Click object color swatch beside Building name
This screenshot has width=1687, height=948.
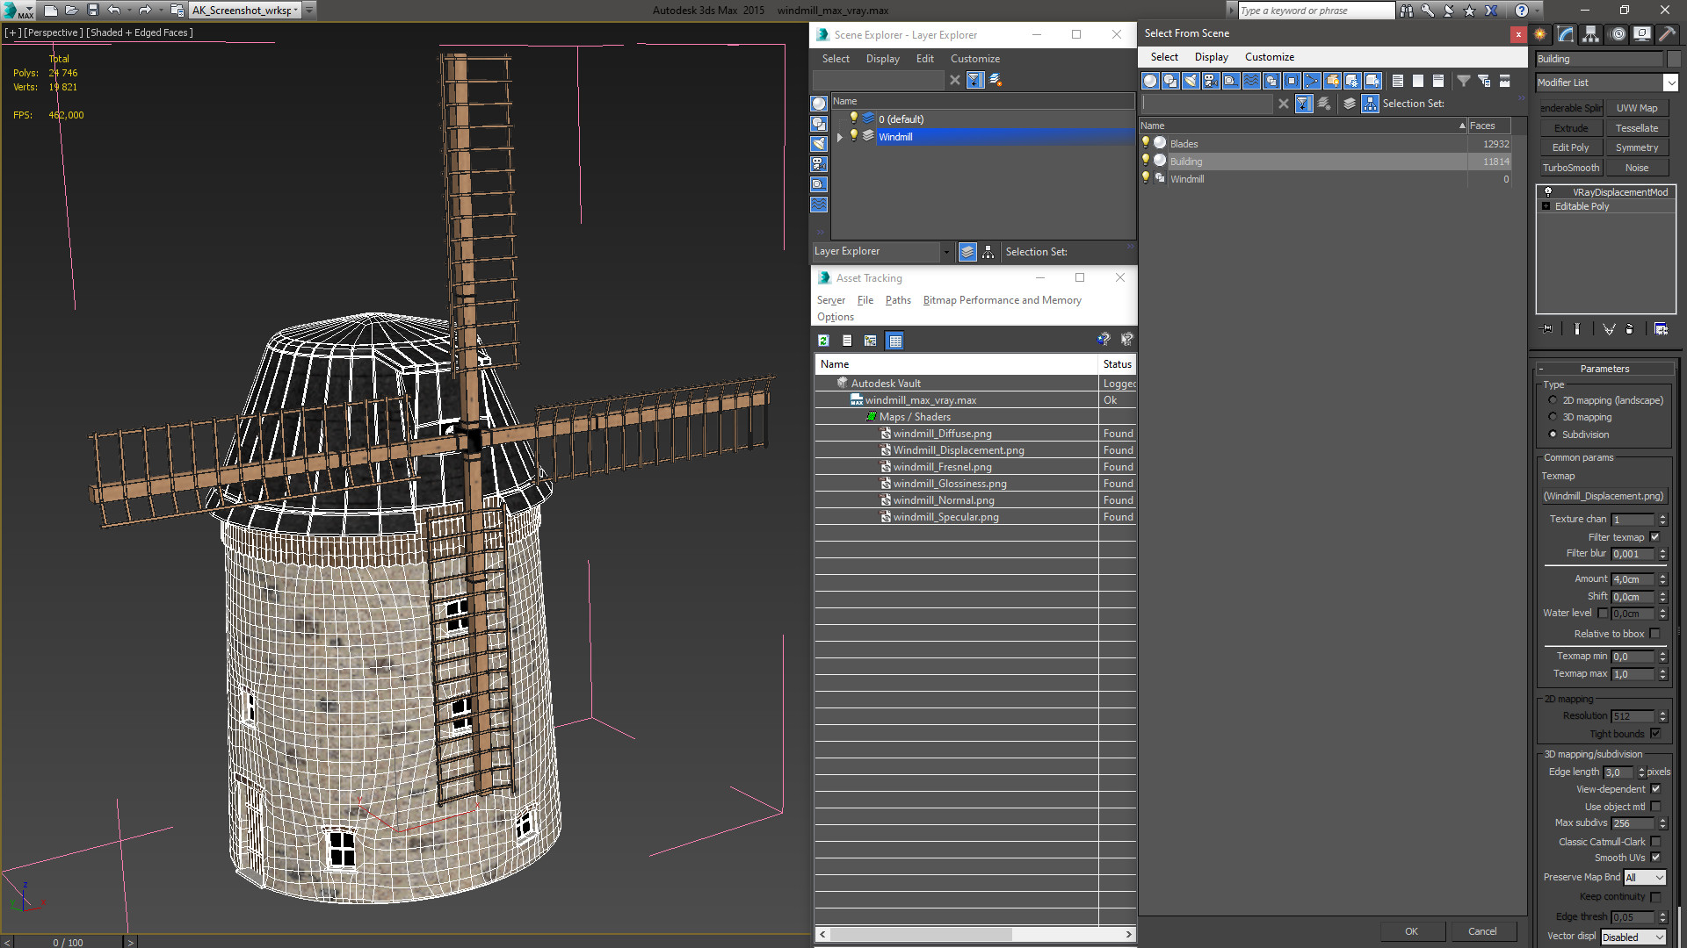tap(1674, 59)
